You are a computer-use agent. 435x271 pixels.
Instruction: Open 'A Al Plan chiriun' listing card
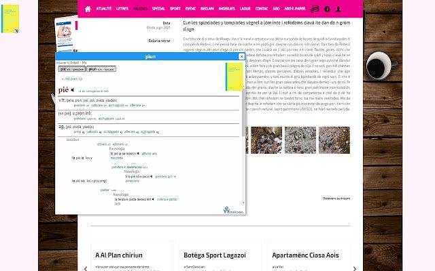point(132,256)
